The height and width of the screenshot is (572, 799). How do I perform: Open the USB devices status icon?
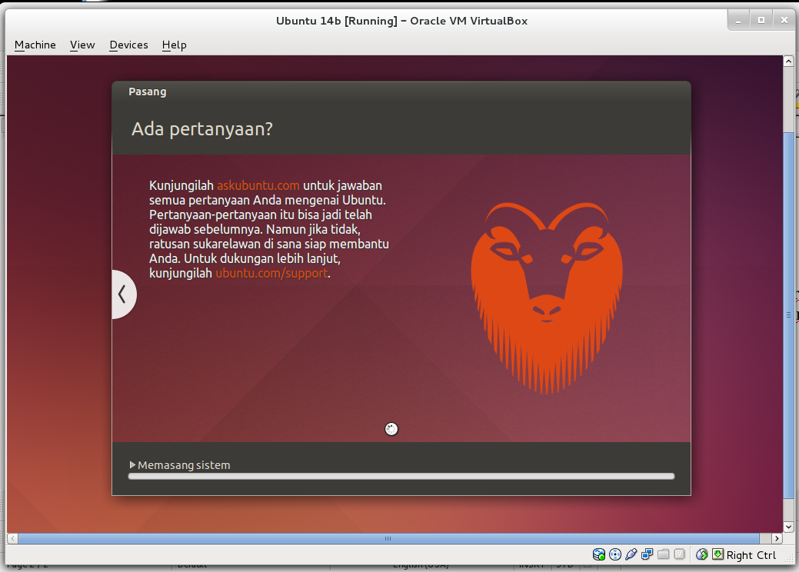(632, 554)
